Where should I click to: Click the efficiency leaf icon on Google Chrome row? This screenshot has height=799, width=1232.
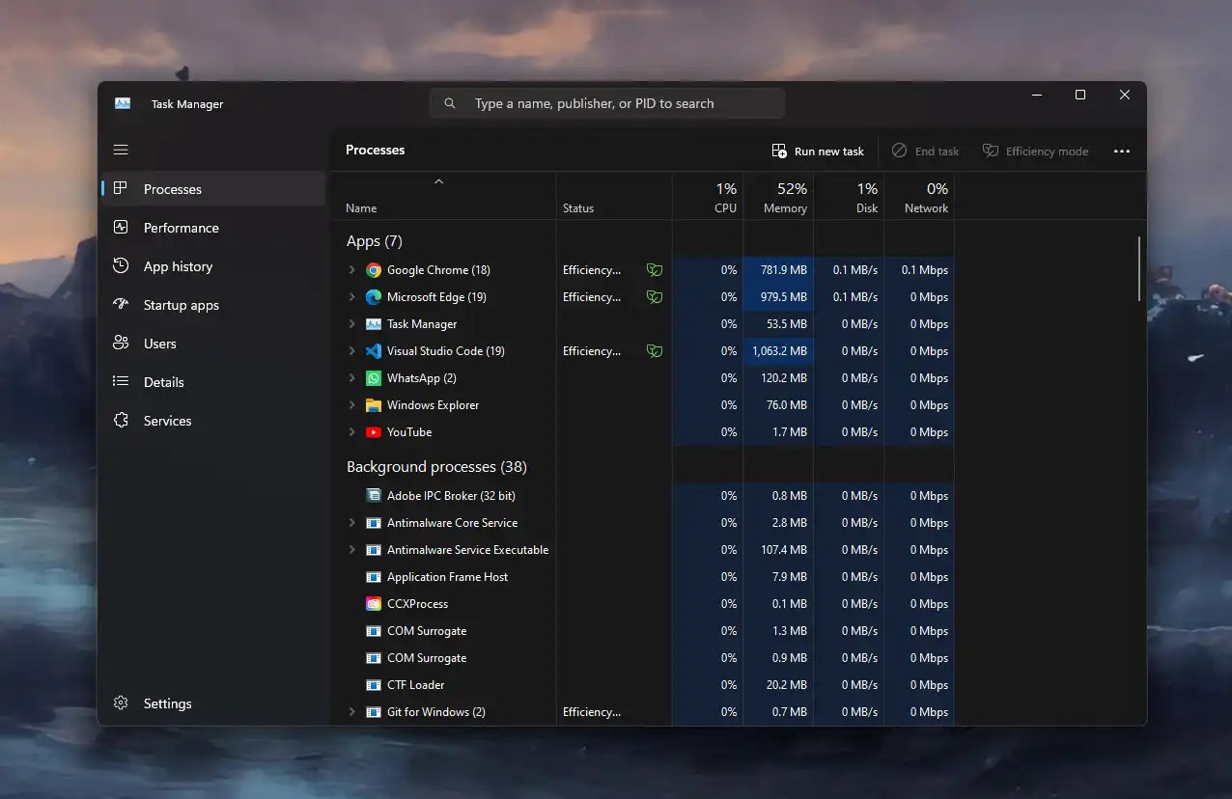655,270
